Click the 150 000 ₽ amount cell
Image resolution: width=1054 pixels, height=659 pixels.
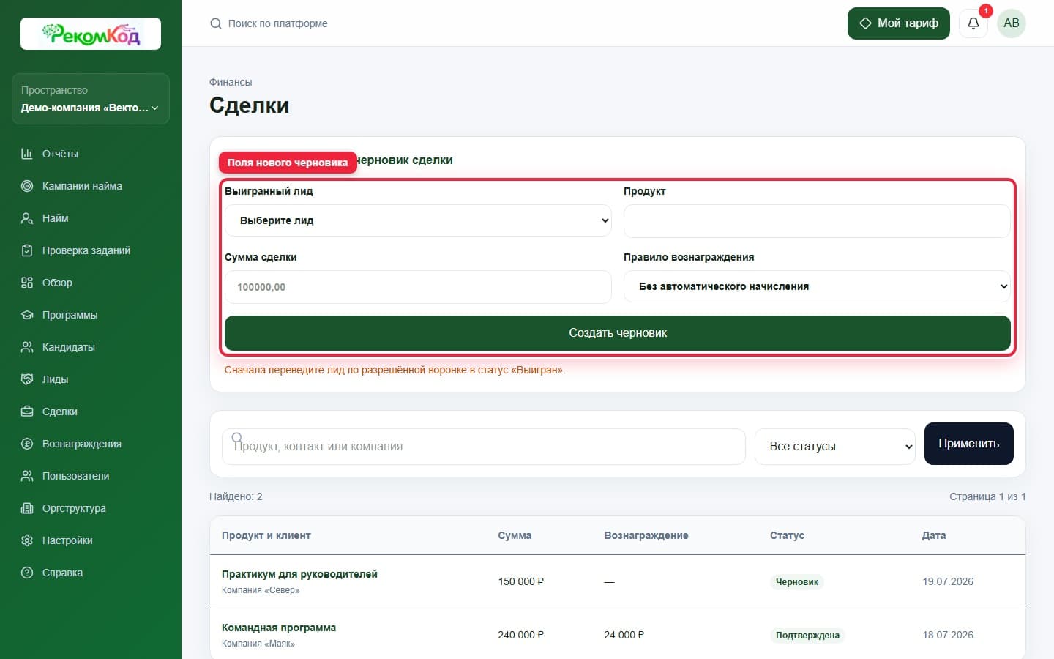521,582
